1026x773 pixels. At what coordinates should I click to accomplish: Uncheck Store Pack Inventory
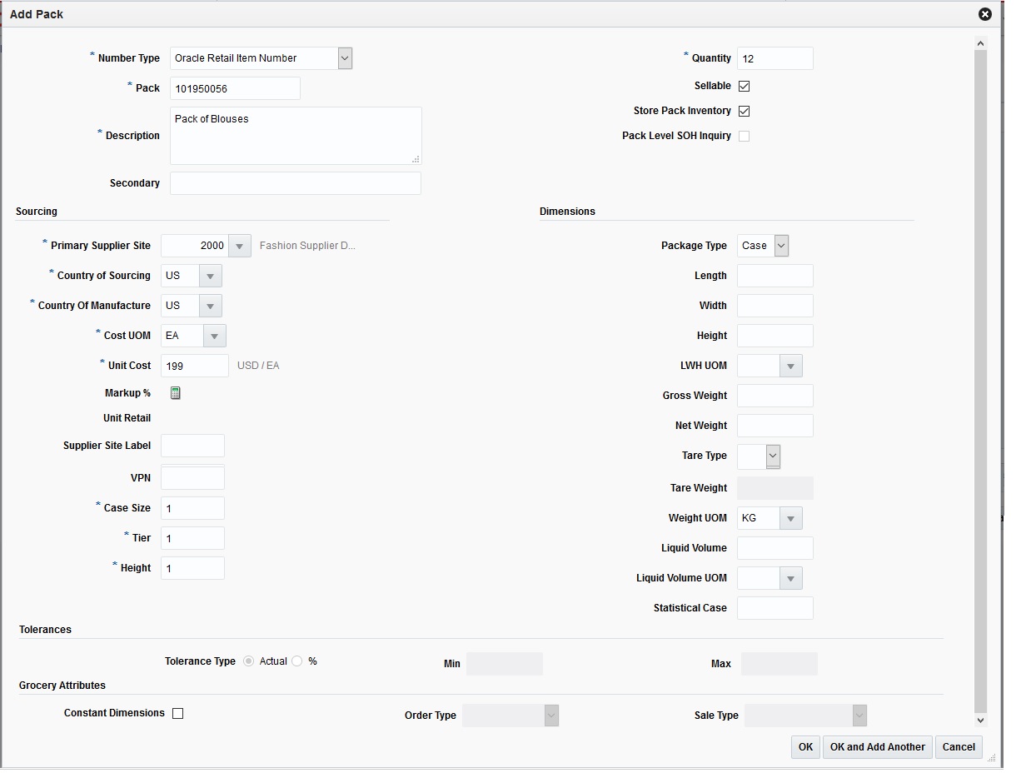tap(744, 110)
